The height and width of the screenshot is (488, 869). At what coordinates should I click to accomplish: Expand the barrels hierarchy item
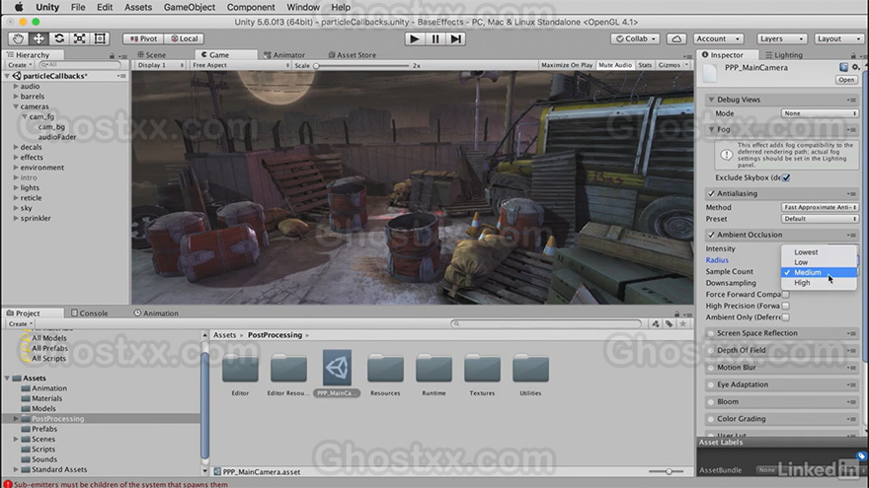16,97
